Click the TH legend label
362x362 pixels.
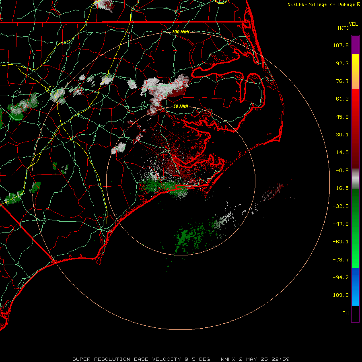pos(346,313)
